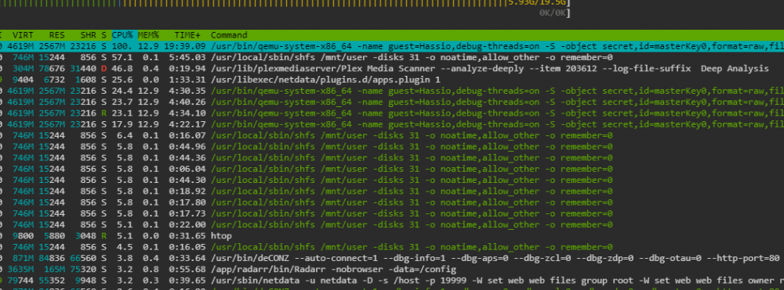Select the qemu thread with time 4:22.17

pos(392,124)
